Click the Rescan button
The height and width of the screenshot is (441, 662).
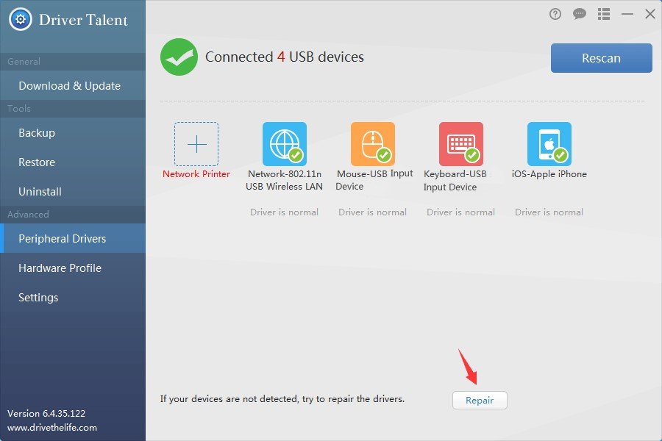tap(601, 58)
